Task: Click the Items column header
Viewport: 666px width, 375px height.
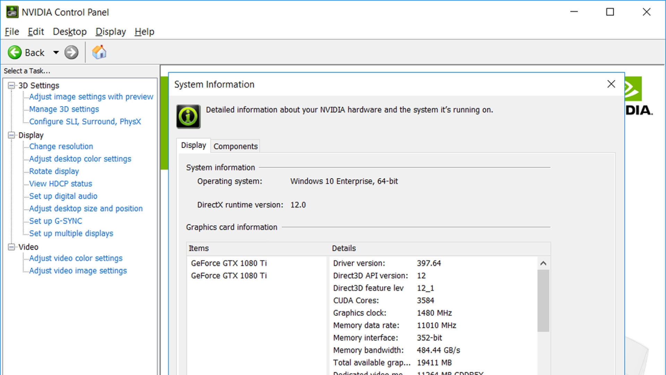Action: coord(257,248)
